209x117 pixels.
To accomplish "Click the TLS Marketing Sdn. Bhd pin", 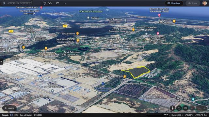I will click(38, 101).
